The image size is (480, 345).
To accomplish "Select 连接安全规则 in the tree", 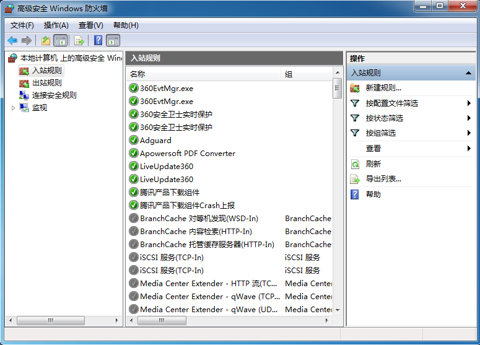I will pyautogui.click(x=54, y=95).
